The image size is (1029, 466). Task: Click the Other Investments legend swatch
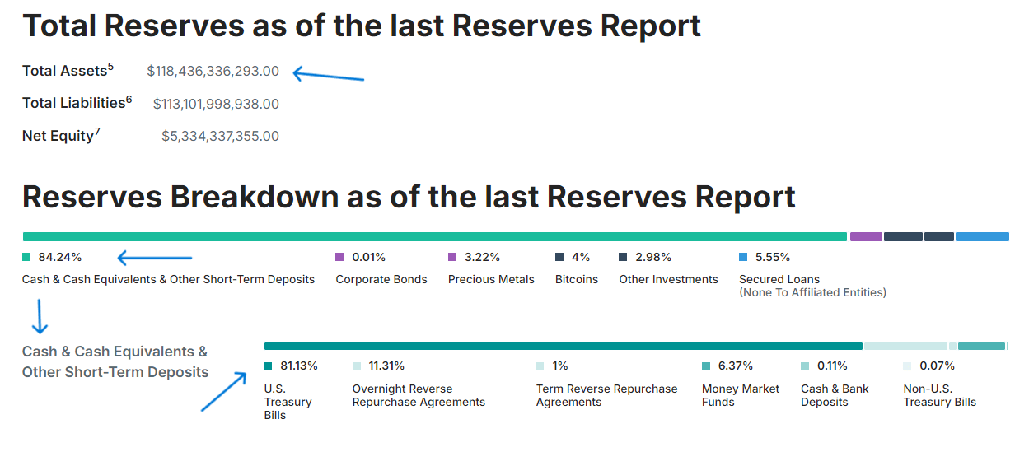pos(623,257)
